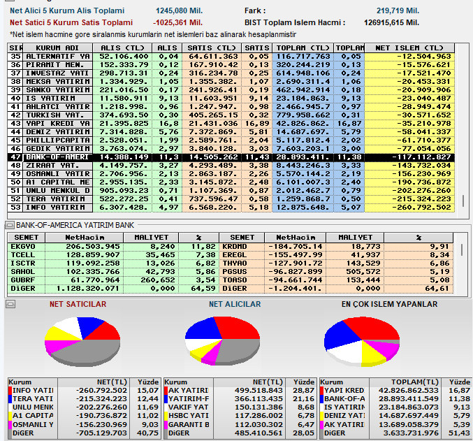Click net value -117.112.827 cell
This screenshot has height=441, width=473.
409,157
